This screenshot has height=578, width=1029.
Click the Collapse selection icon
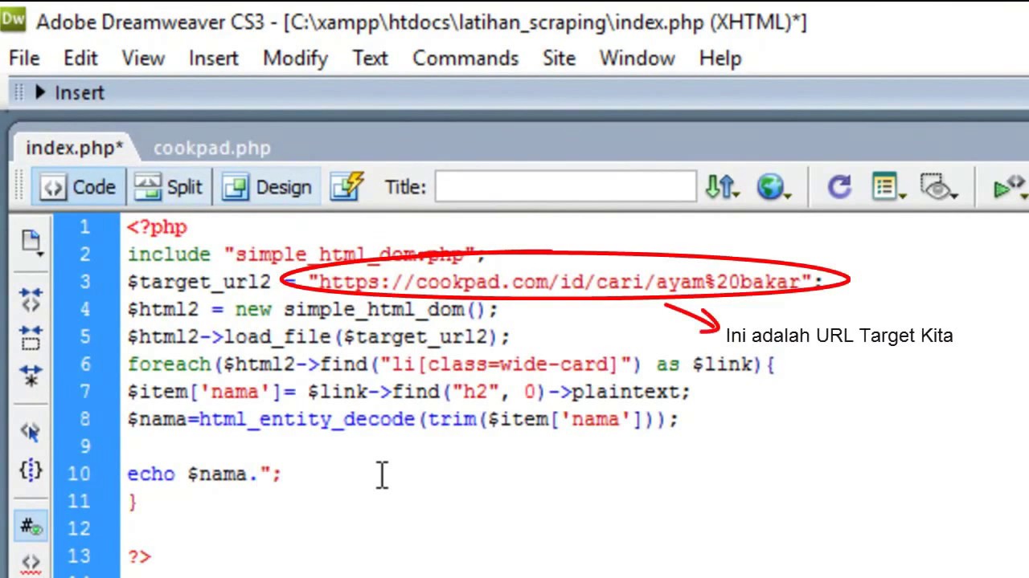coord(31,337)
